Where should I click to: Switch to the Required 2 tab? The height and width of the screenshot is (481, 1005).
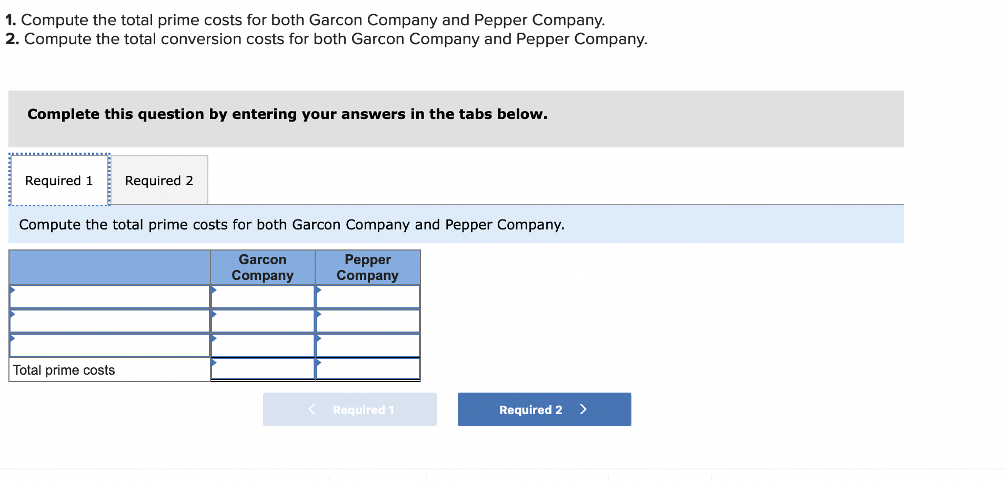pos(159,180)
